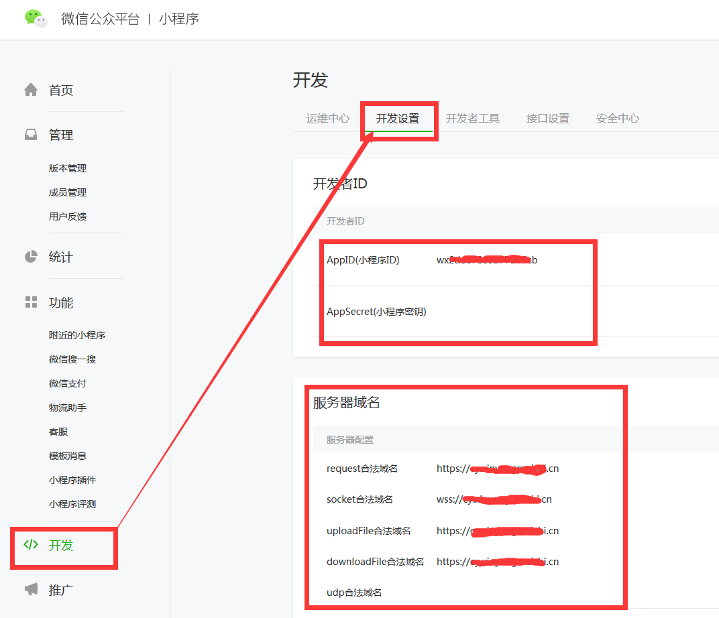Click the uploadFile合法域名 label
This screenshot has width=719, height=618.
click(x=369, y=530)
